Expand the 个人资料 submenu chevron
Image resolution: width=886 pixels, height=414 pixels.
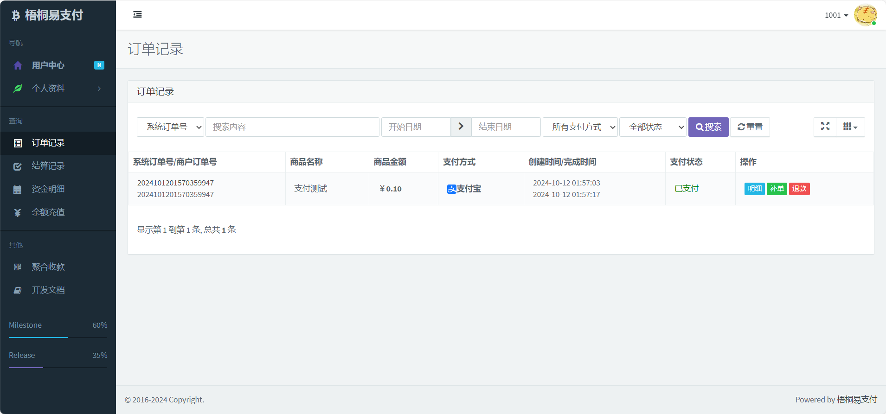[99, 89]
